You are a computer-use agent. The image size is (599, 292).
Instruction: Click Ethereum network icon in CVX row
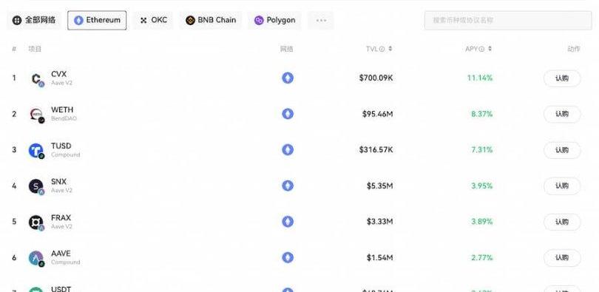[x=288, y=78]
